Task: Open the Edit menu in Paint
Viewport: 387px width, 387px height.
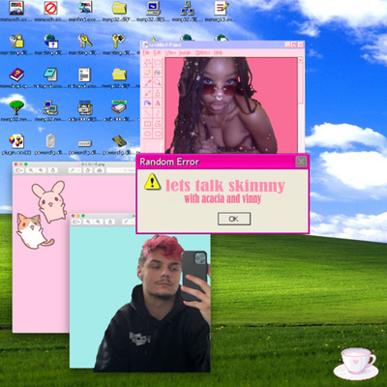Action: [158, 52]
